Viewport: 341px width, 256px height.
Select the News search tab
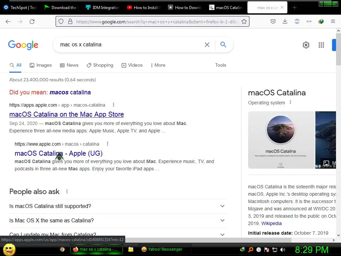click(x=69, y=65)
